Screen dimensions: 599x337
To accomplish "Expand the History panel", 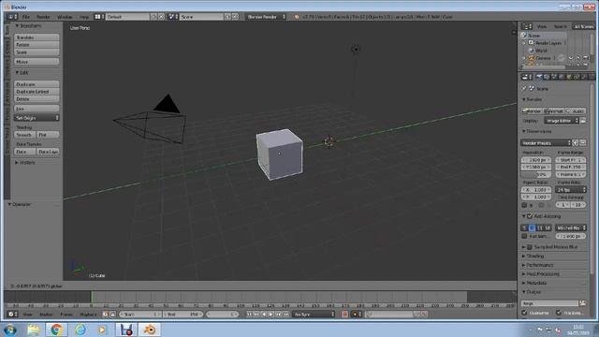I will (x=25, y=162).
